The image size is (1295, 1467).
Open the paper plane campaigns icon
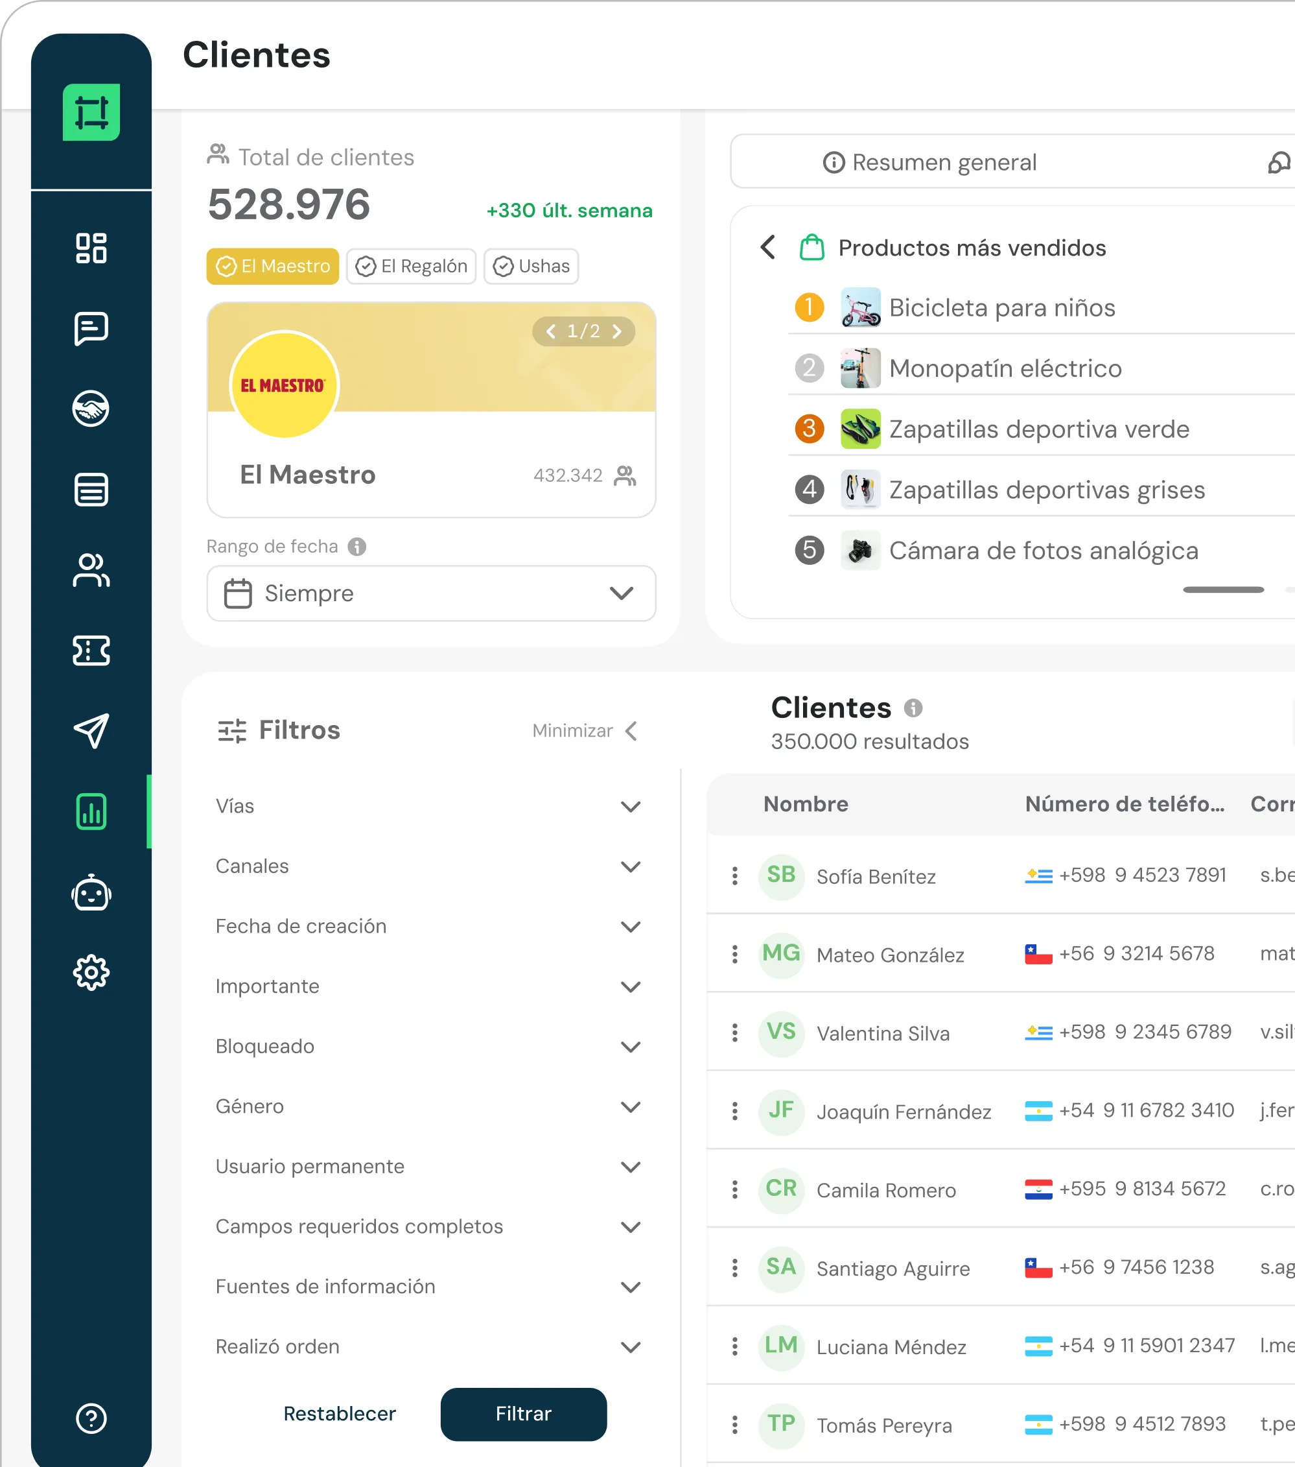(91, 731)
